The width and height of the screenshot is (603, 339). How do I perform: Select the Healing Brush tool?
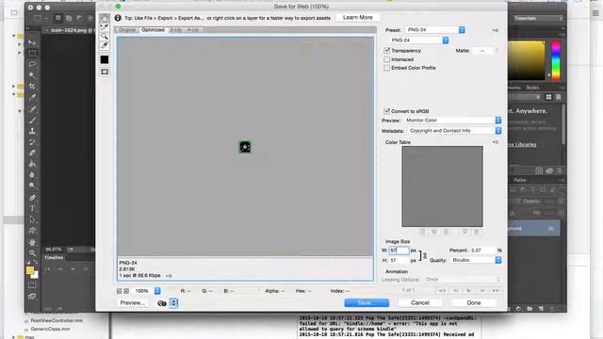click(32, 109)
